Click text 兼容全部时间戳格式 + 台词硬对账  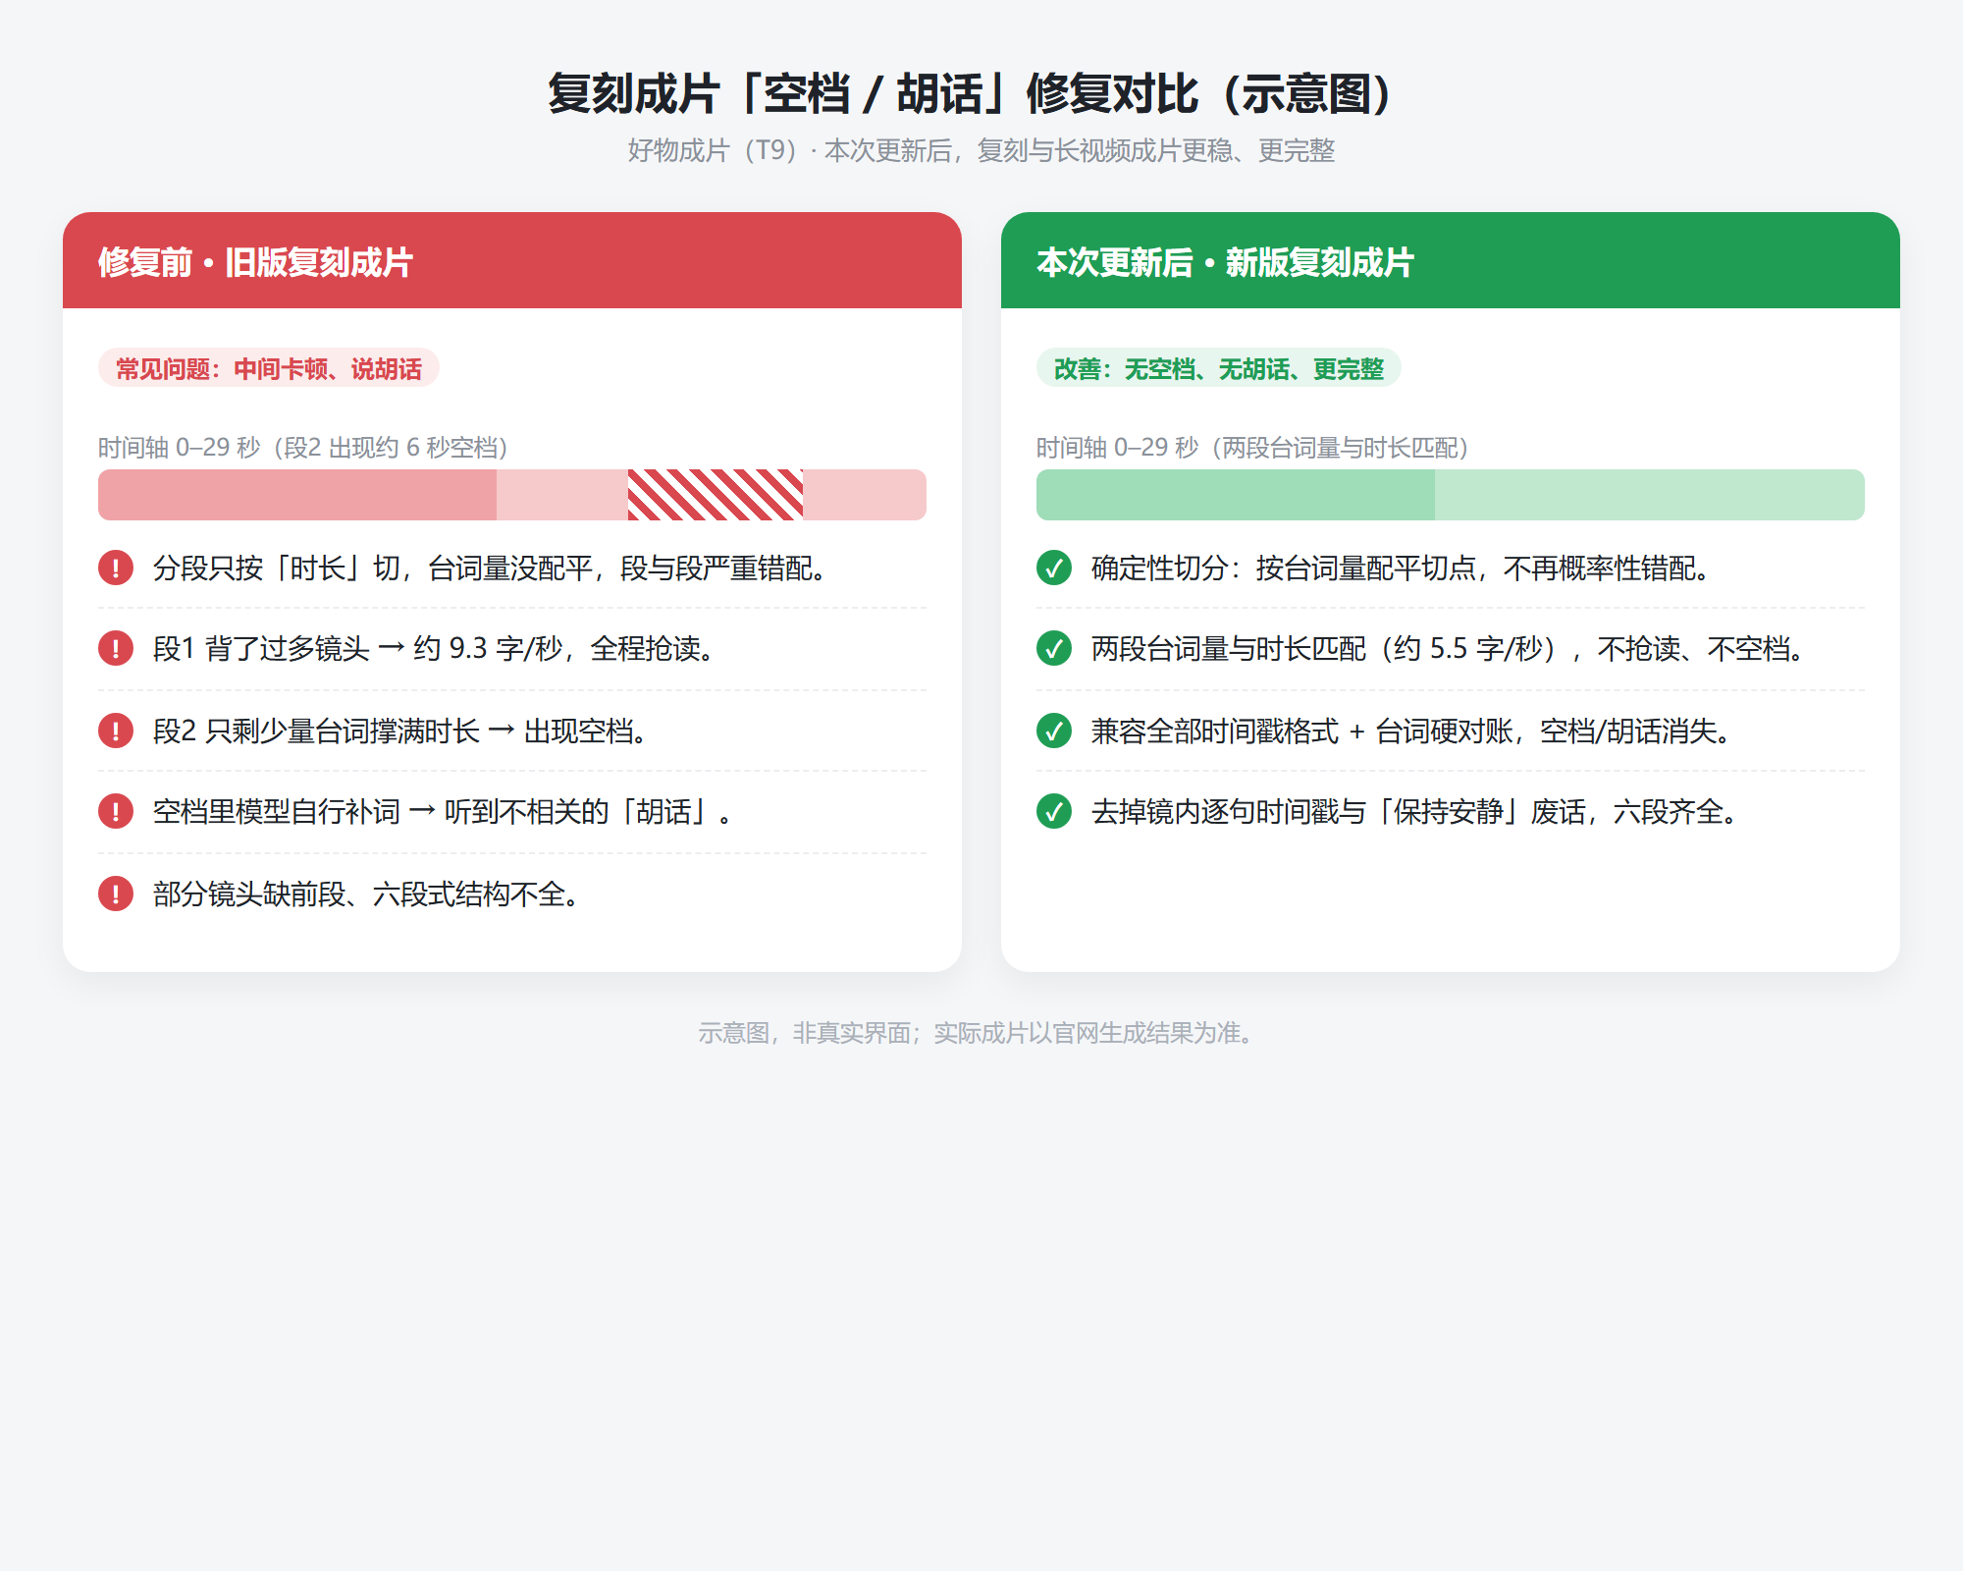point(1410,731)
